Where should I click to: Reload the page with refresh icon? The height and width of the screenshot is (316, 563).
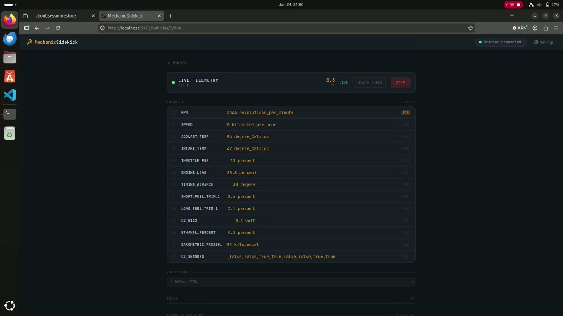[58, 28]
